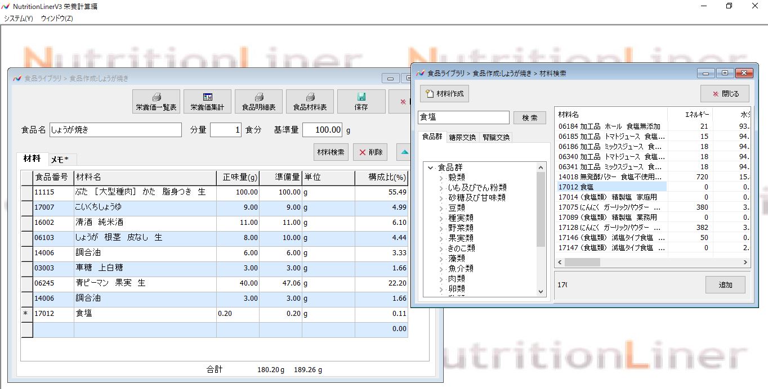Close the material search with 閉じる
This screenshot has height=389, width=768.
point(725,94)
